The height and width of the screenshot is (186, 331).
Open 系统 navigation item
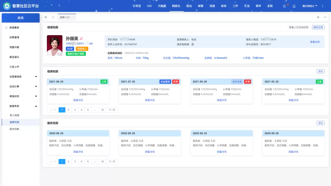pos(270,6)
